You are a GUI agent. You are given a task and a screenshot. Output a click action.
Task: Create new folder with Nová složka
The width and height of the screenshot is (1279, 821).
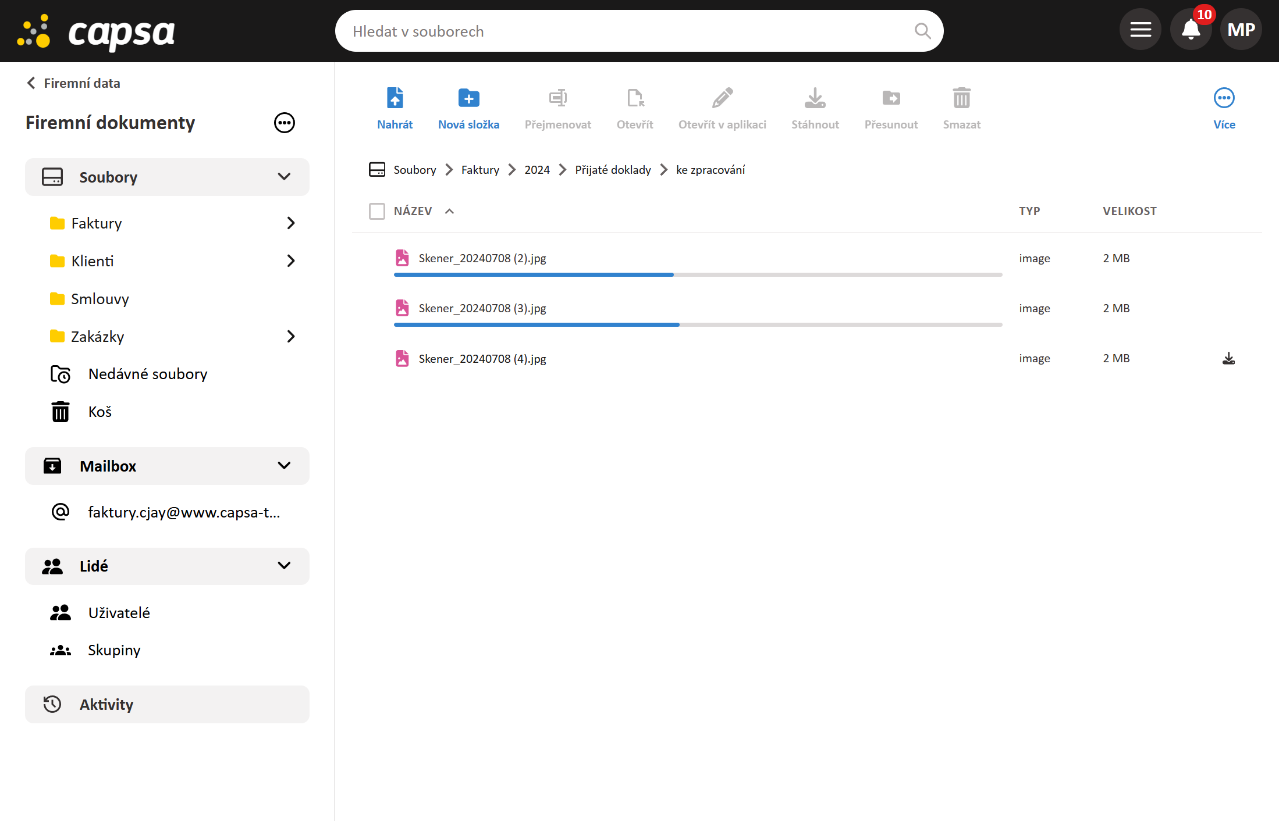point(468,98)
